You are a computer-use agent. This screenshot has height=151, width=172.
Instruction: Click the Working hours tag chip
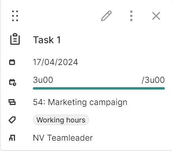[61, 120]
